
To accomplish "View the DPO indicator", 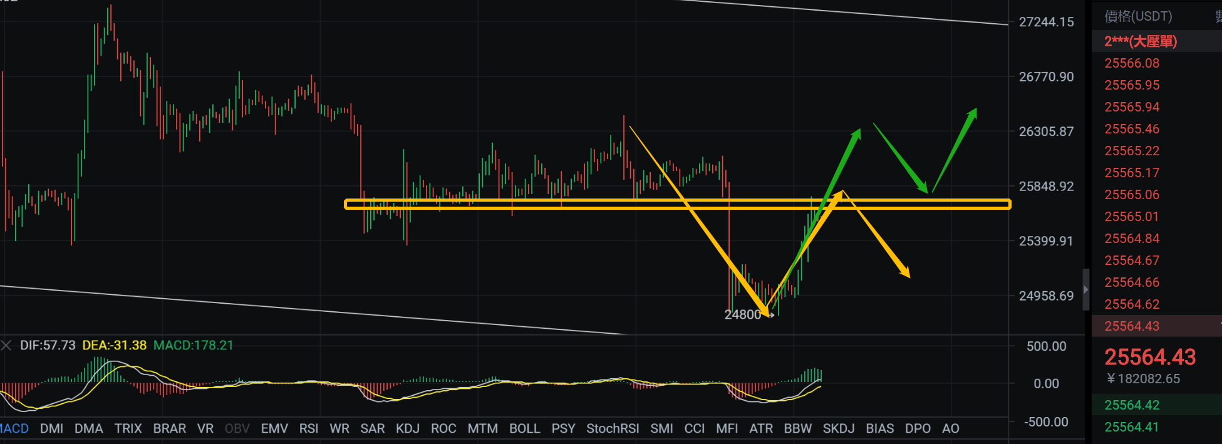I will [918, 428].
